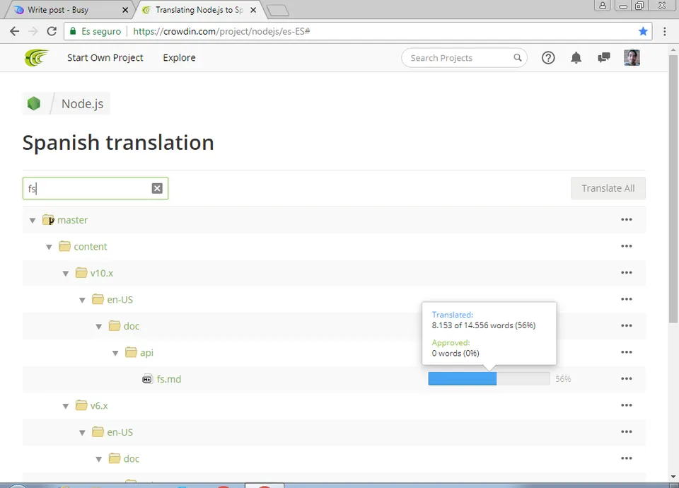This screenshot has width=679, height=488.
Task: Open more options for first doc row
Action: pos(627,325)
